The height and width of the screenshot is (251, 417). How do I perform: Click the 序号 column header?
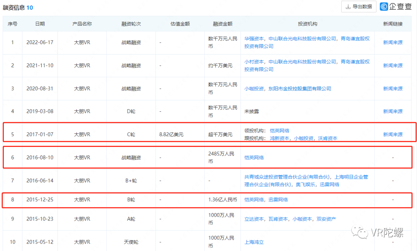coord(12,24)
